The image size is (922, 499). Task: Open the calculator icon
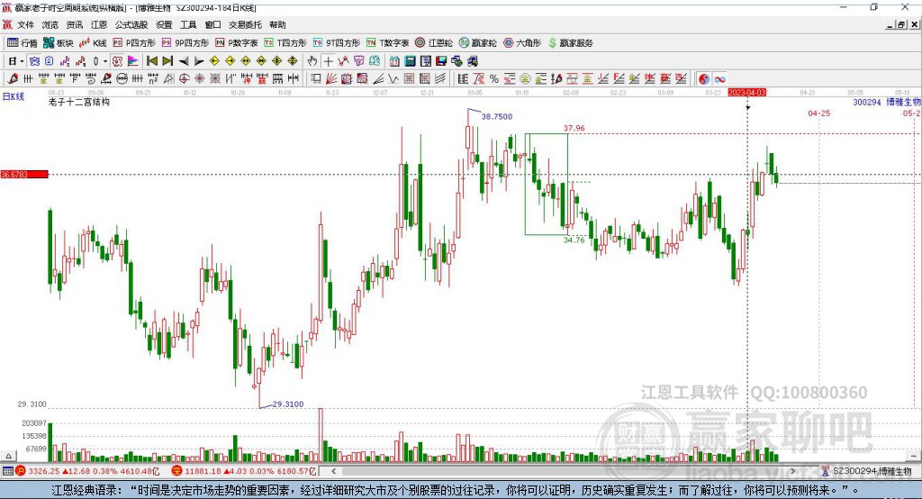pyautogui.click(x=410, y=61)
